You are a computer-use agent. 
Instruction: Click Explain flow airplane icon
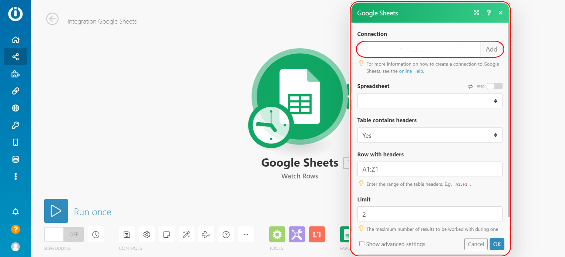point(206,234)
